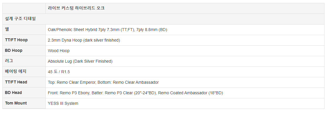This screenshot has height=113, width=328.
Task: Click the Remo Coated Ambassador (18"BD) text
Action: tap(191, 93)
